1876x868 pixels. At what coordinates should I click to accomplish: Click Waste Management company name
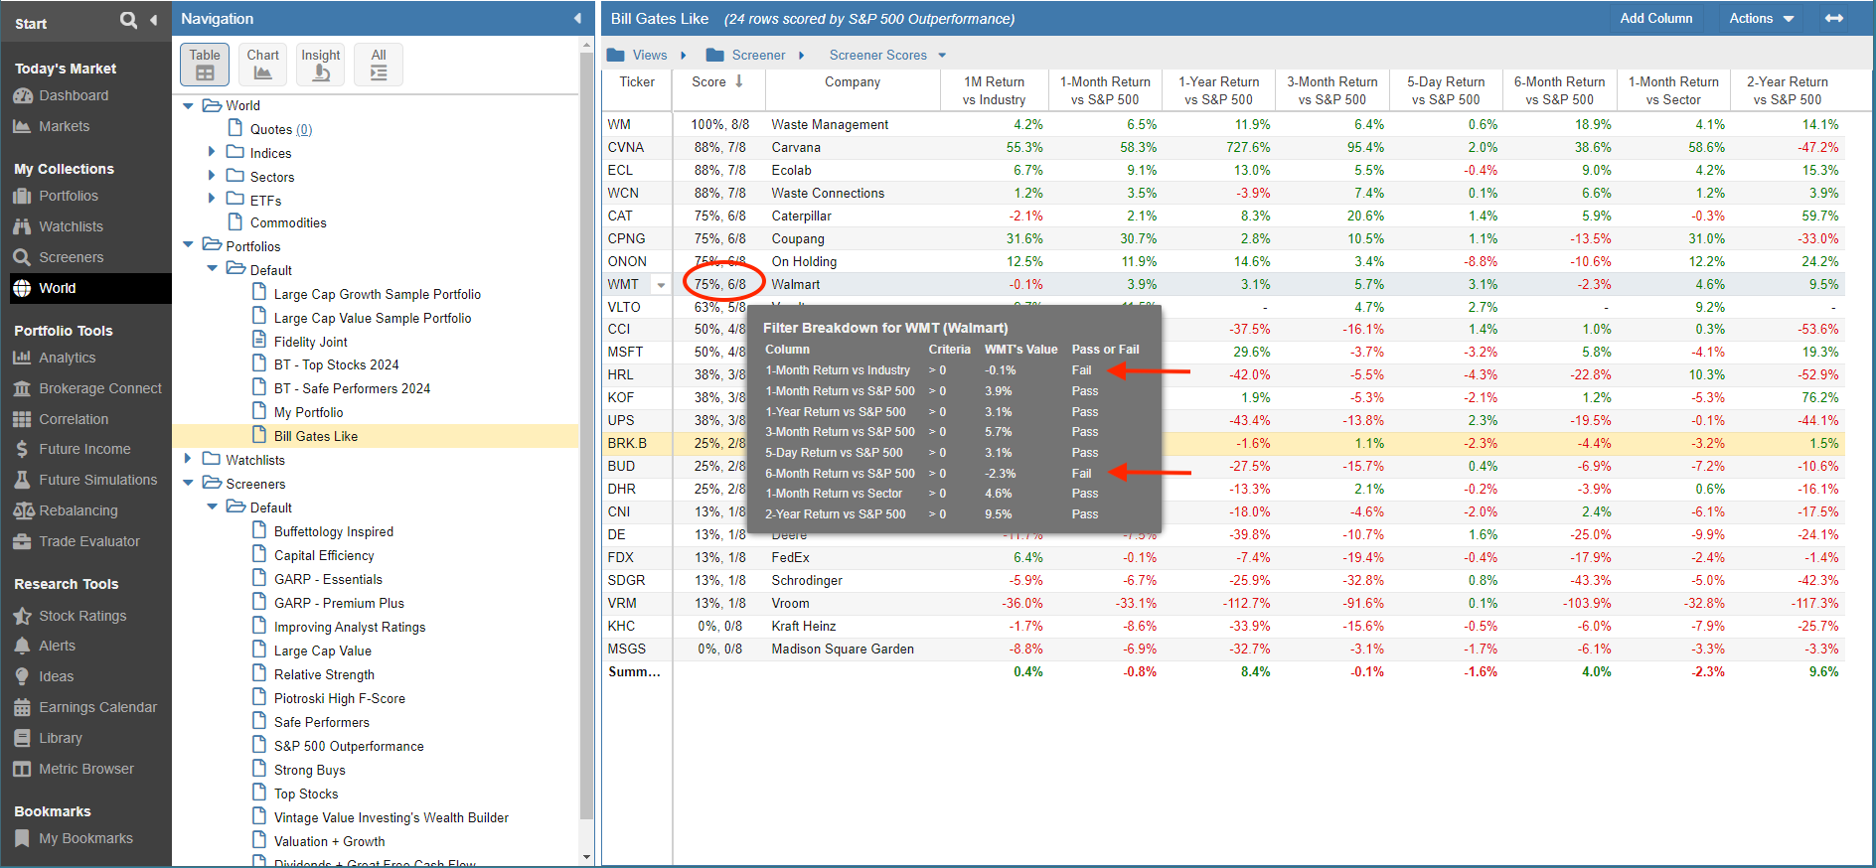[x=830, y=124]
